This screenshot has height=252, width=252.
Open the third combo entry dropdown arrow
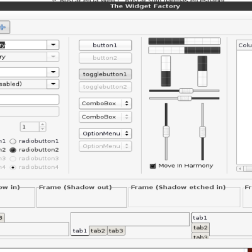(x=53, y=72)
